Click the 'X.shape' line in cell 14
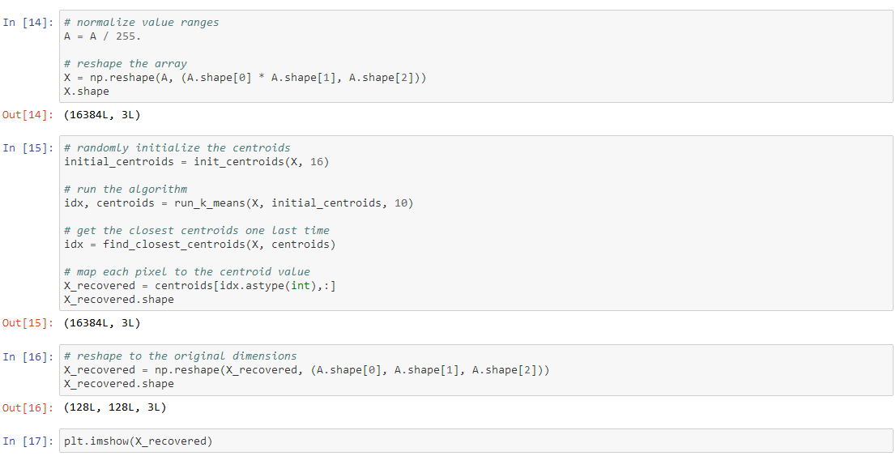The height and width of the screenshot is (456, 896). coord(87,92)
